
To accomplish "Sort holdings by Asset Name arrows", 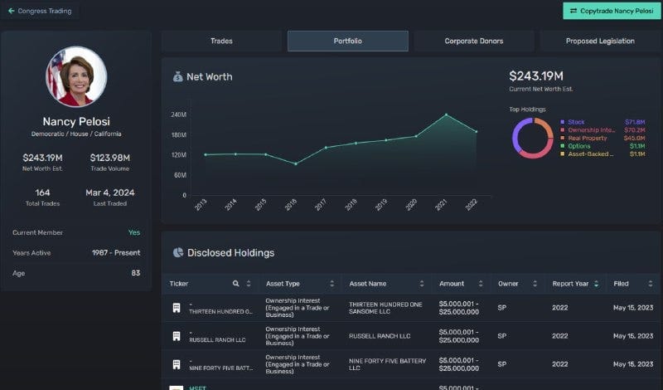I will click(422, 284).
